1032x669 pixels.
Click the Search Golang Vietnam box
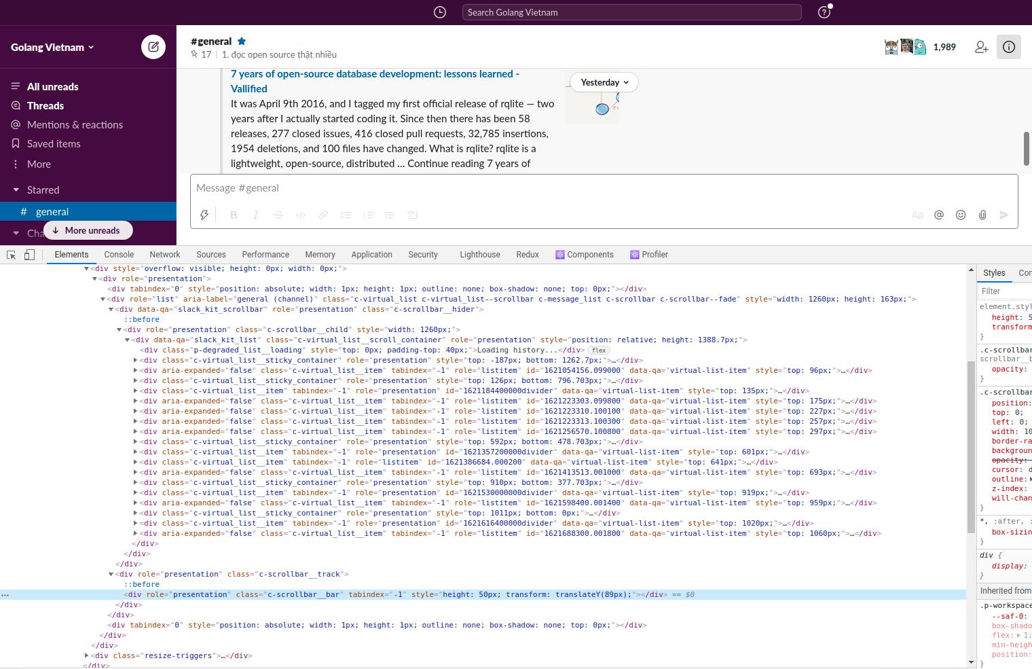[x=631, y=12]
